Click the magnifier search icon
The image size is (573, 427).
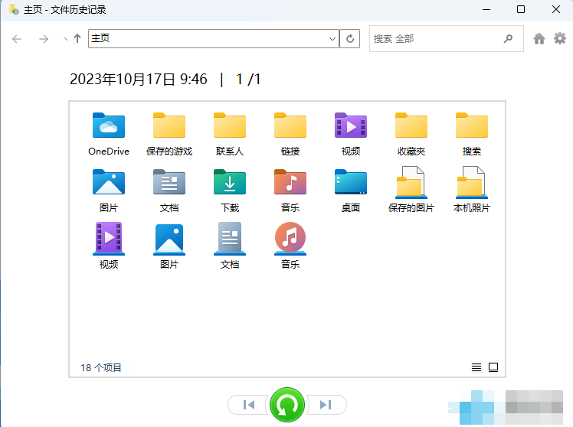coord(508,38)
